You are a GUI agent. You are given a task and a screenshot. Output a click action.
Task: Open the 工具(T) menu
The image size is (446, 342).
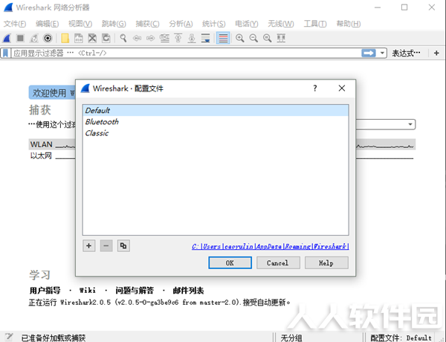tap(315, 24)
